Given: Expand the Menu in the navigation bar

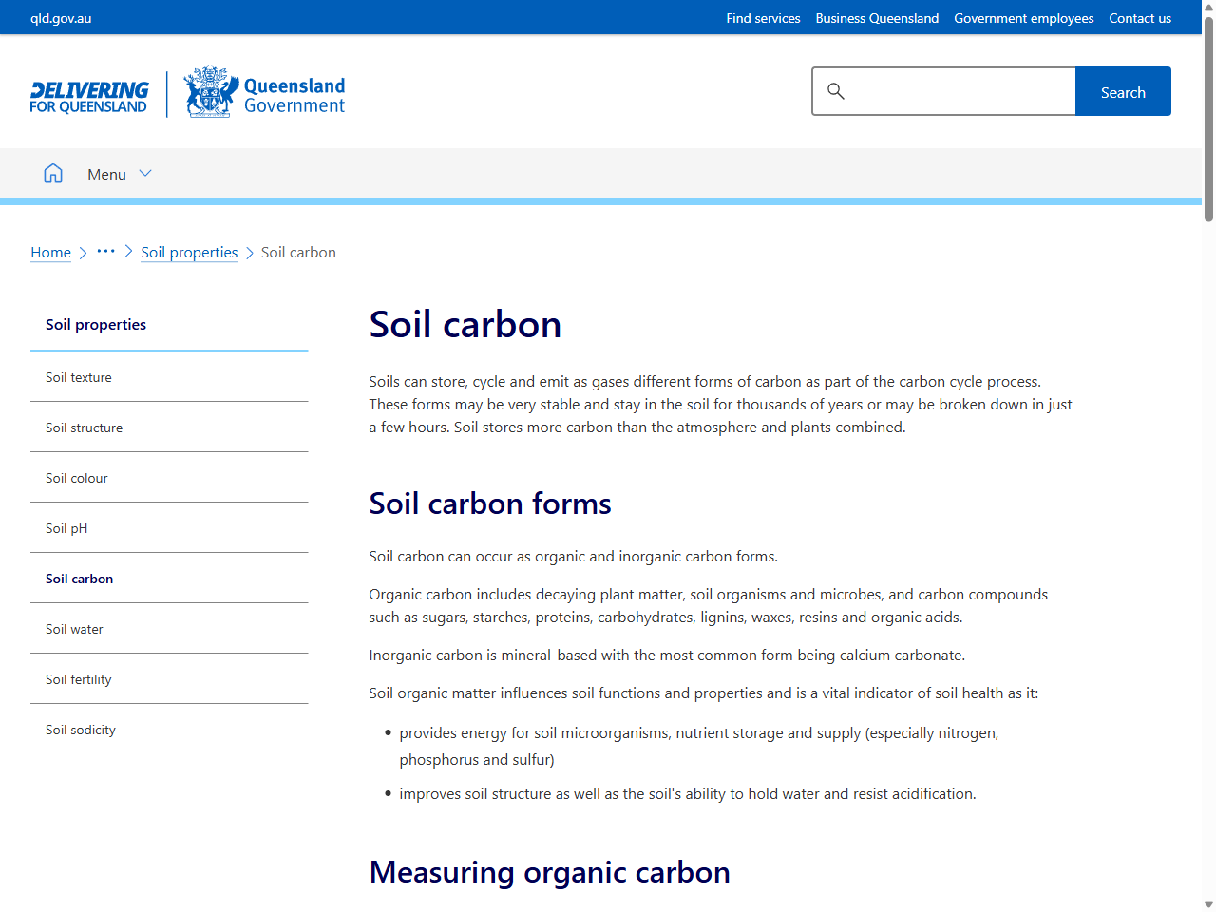Looking at the screenshot, I should (x=107, y=174).
